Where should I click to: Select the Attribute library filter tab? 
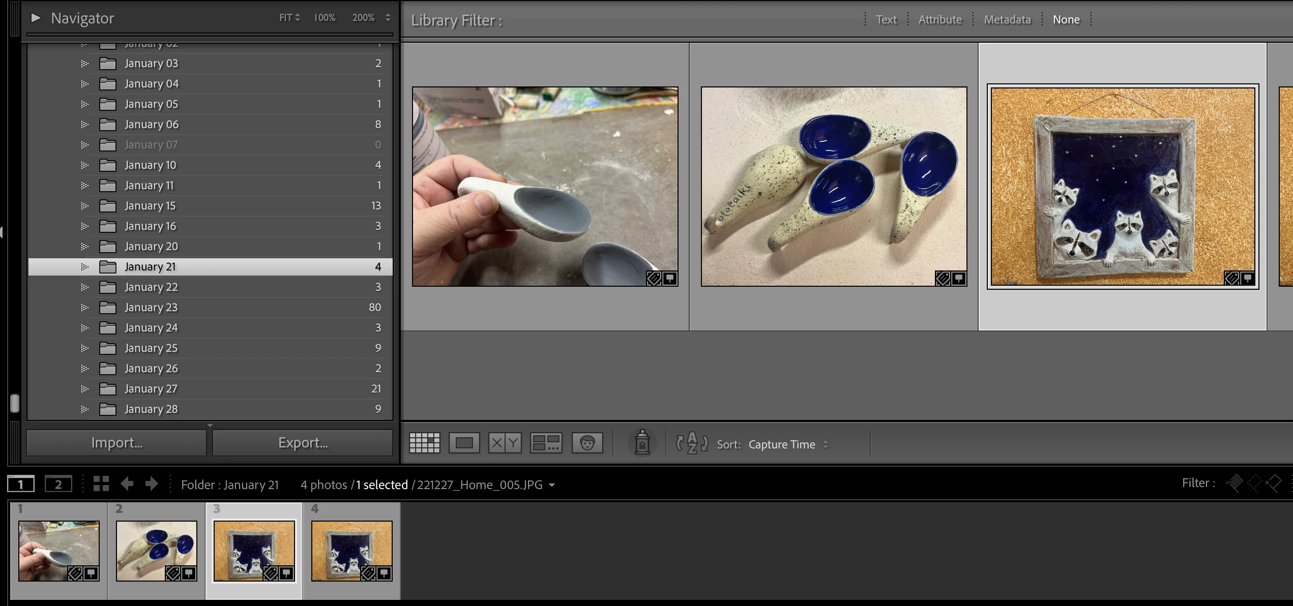(939, 19)
